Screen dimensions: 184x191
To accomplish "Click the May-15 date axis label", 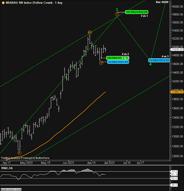I will click(x=46, y=163).
